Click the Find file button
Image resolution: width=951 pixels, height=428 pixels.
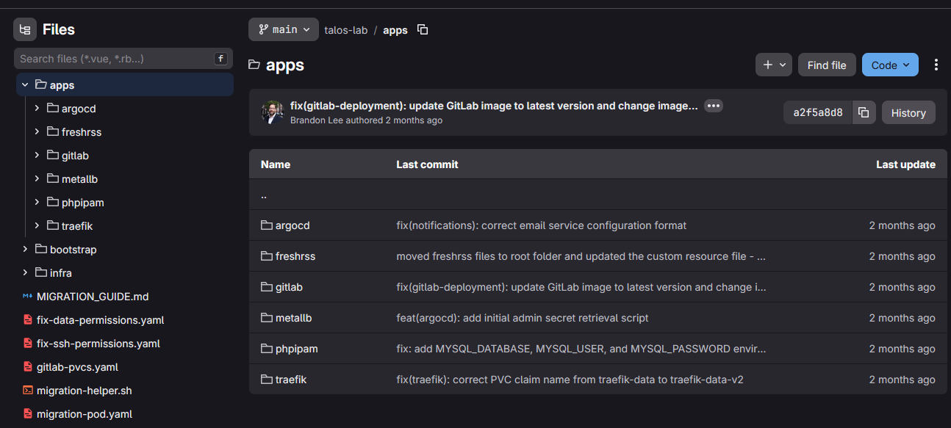point(827,65)
